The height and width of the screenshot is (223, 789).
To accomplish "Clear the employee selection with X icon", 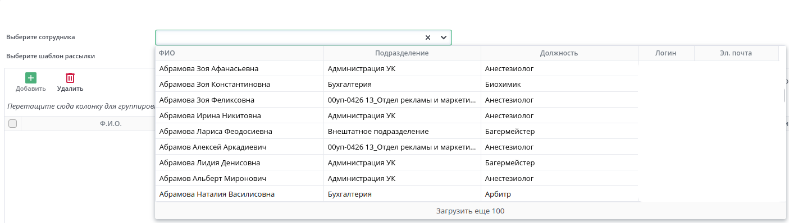I will point(428,38).
